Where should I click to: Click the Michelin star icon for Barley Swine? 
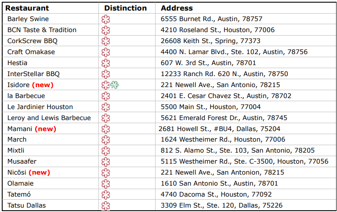click(x=105, y=19)
